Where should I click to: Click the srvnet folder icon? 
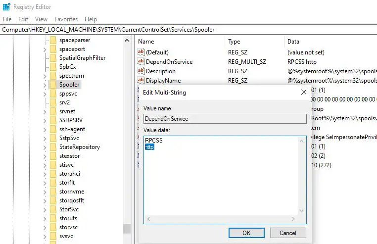click(53, 111)
